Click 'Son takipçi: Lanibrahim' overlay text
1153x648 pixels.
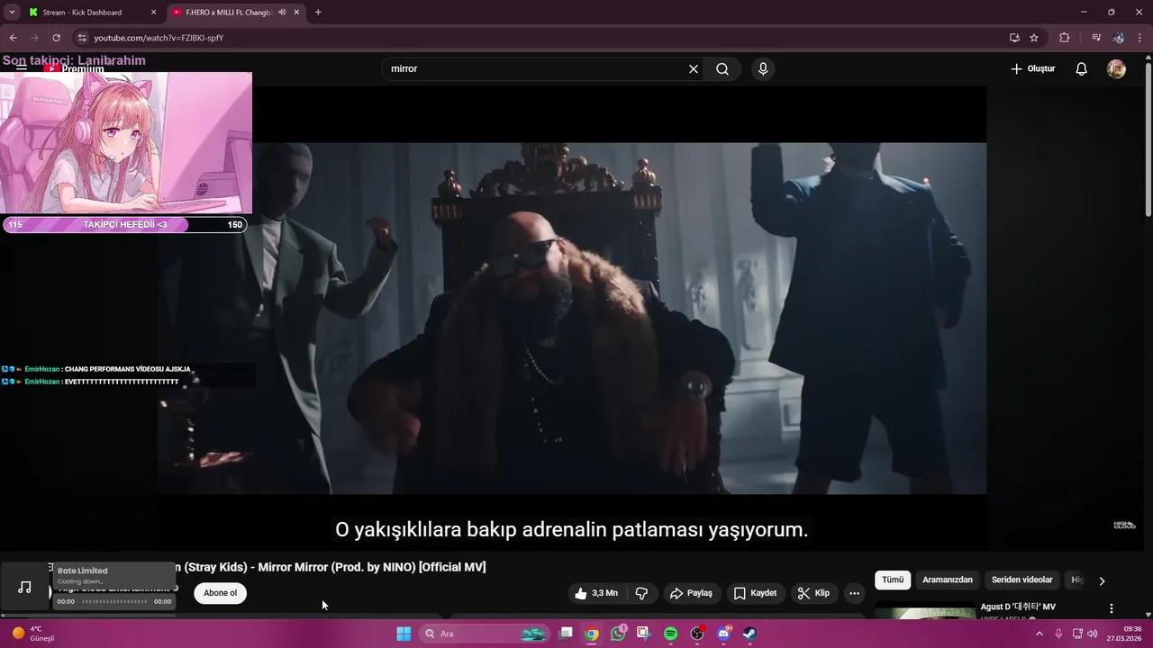(x=74, y=60)
